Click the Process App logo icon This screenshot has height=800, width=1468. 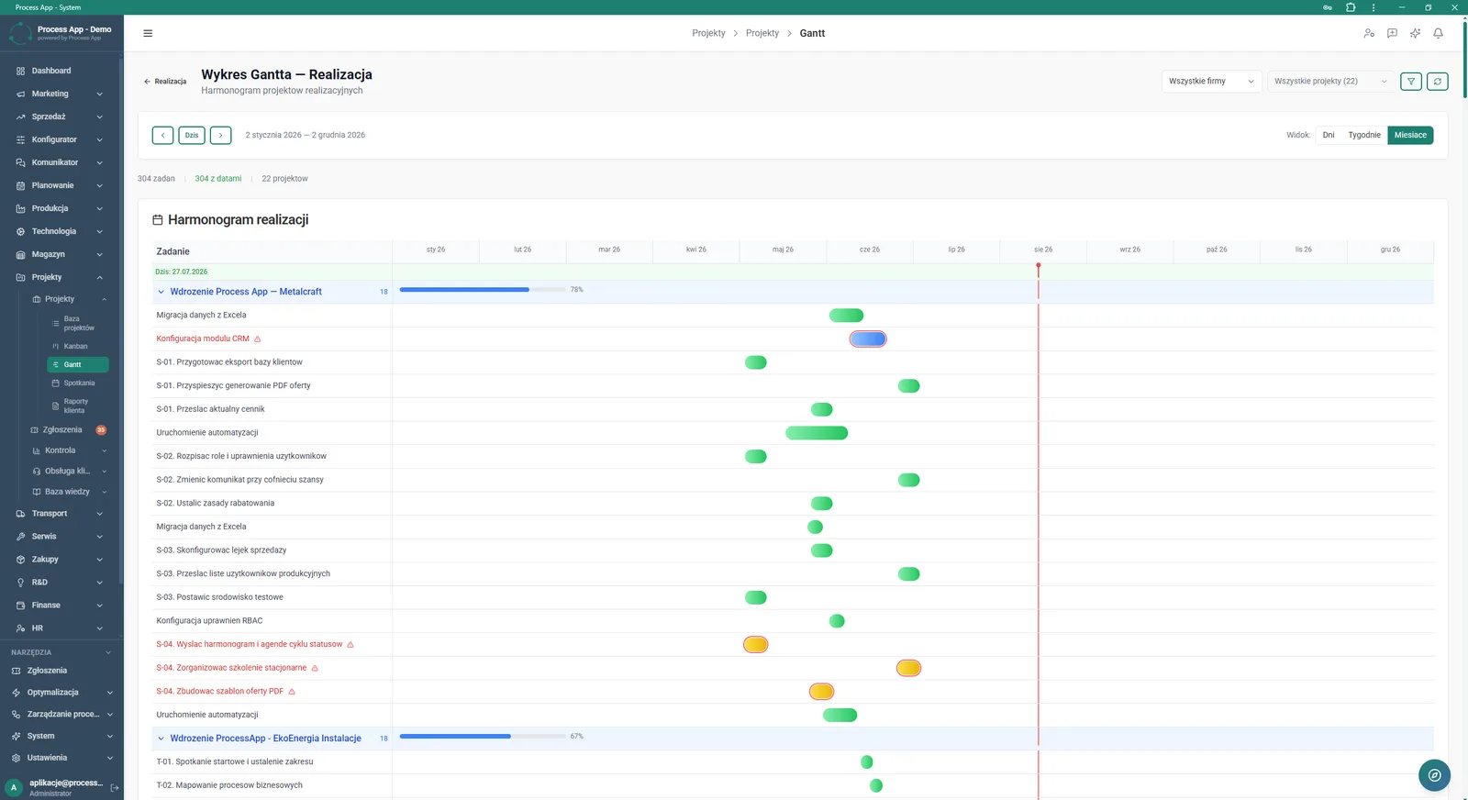(20, 33)
